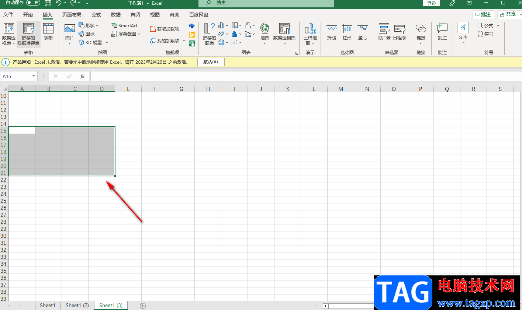Click the PivotTable (数据透视表) icon

pos(8,34)
